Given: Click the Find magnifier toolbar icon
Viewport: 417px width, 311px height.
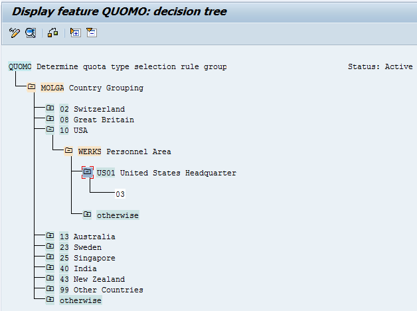Looking at the screenshot, I should pyautogui.click(x=31, y=33).
